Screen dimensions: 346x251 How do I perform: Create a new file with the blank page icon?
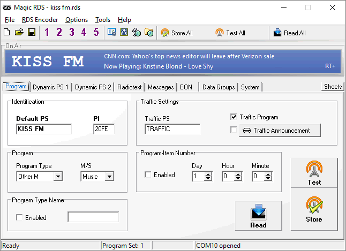(x=7, y=32)
